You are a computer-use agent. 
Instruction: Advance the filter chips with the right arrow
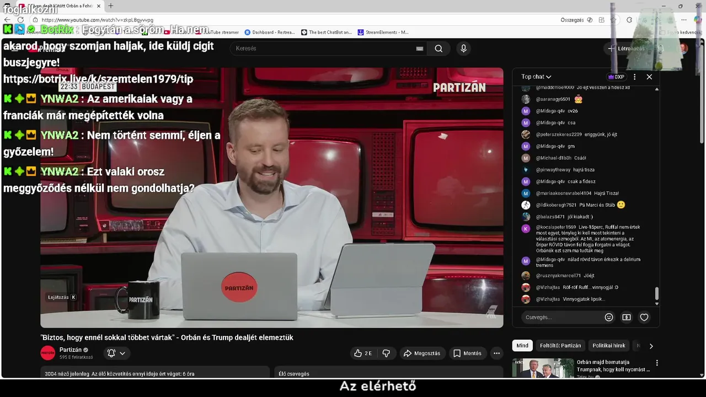(651, 346)
